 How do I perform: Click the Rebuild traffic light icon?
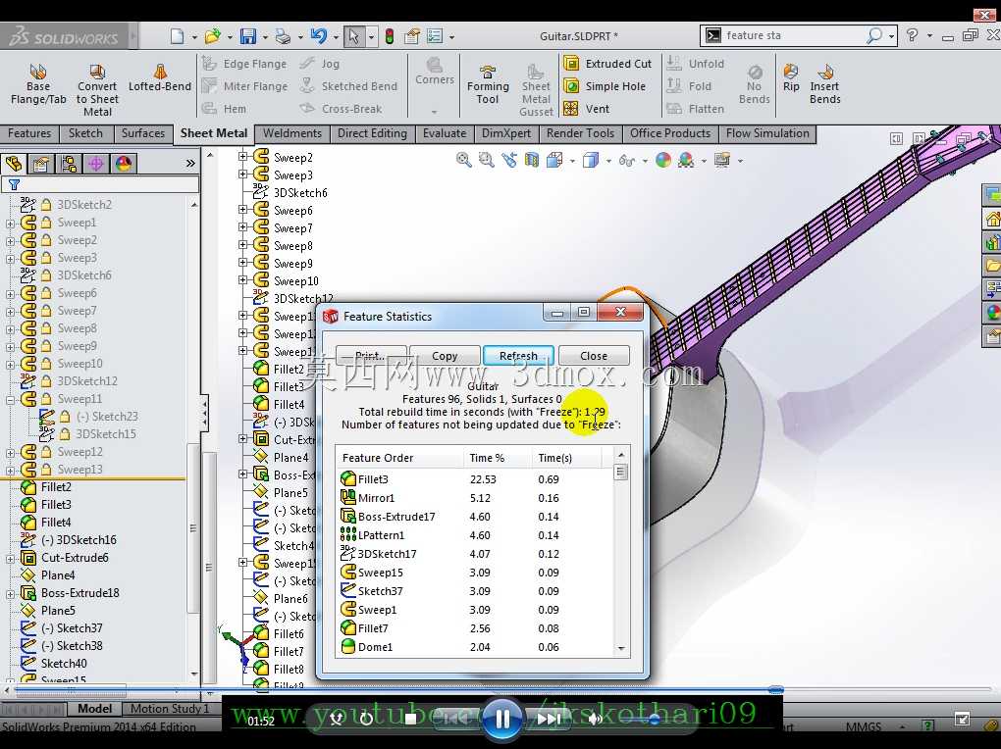click(389, 36)
